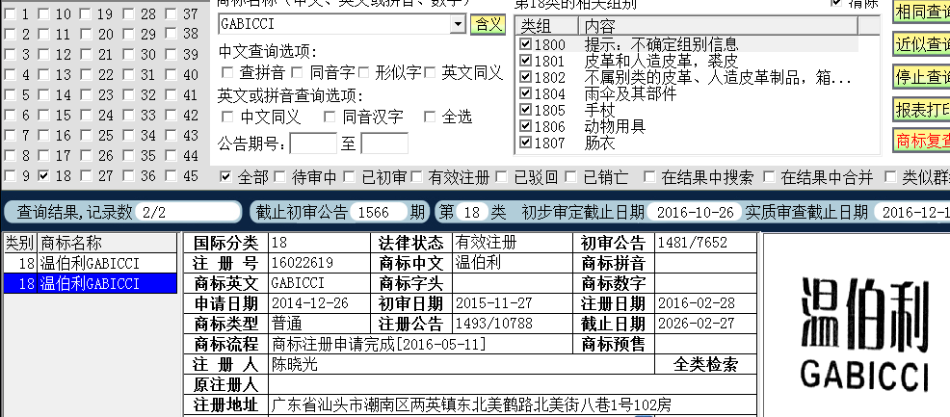This screenshot has width=950, height=417.
Task: Uncheck group 1800 in the list
Action: pos(526,44)
